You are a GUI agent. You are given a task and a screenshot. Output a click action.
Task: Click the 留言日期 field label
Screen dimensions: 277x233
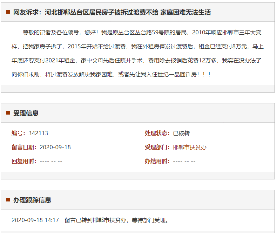24,147
